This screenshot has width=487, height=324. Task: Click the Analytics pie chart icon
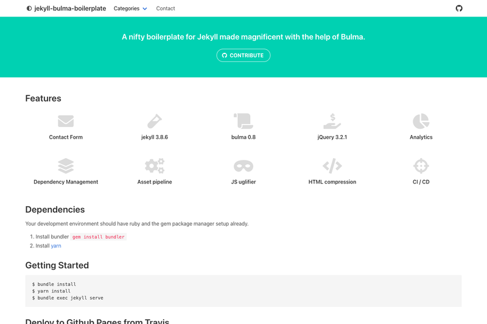(421, 121)
